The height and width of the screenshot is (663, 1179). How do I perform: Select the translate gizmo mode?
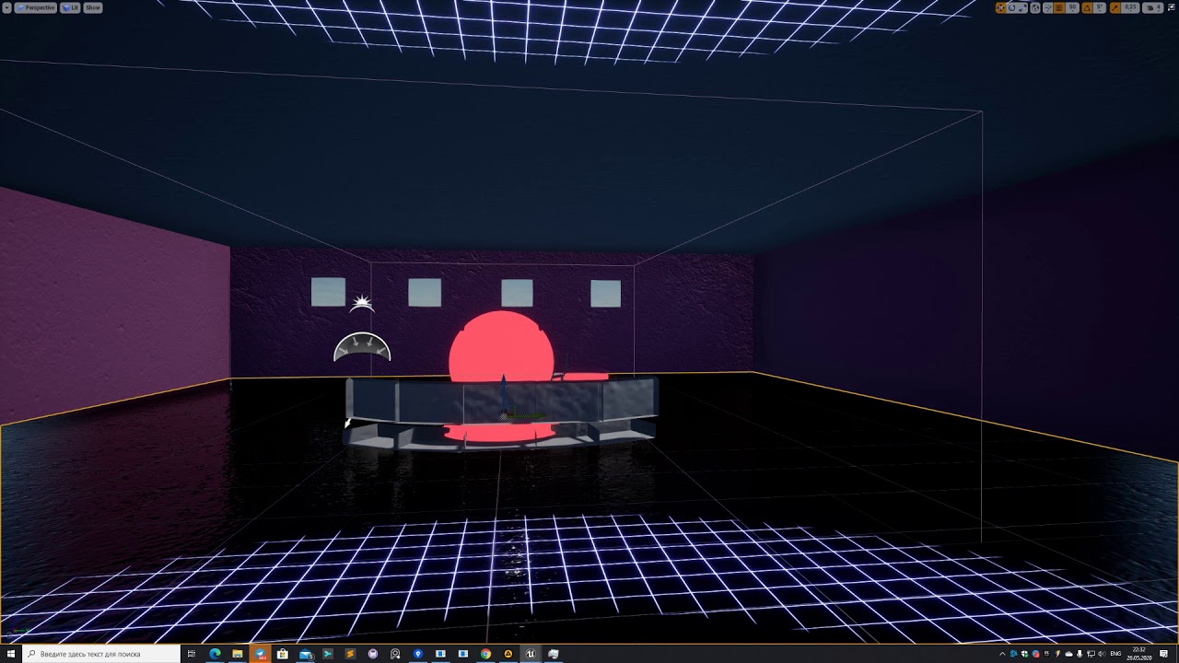(1002, 7)
